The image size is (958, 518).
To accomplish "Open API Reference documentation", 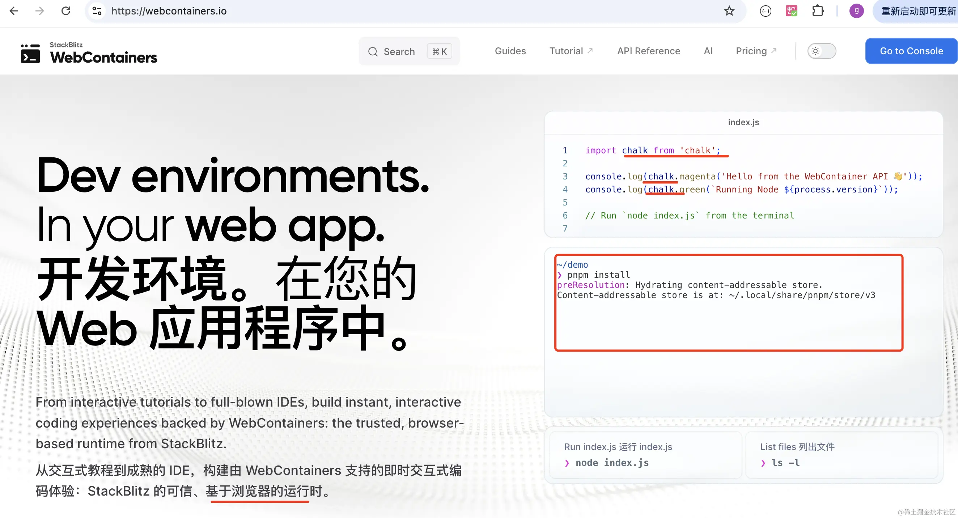I will 649,51.
